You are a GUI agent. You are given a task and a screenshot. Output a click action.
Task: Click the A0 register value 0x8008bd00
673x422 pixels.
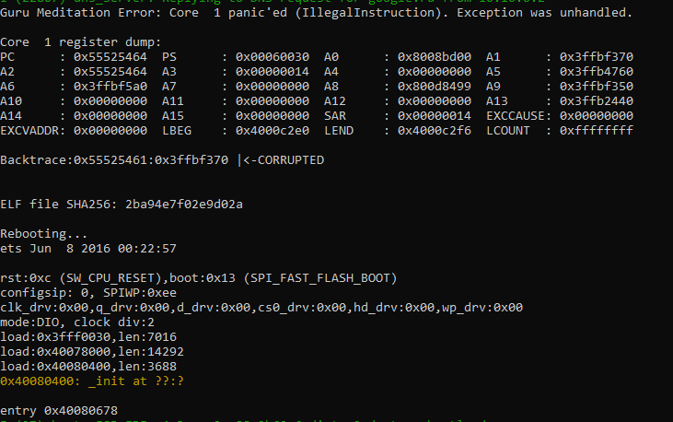pyautogui.click(x=435, y=57)
